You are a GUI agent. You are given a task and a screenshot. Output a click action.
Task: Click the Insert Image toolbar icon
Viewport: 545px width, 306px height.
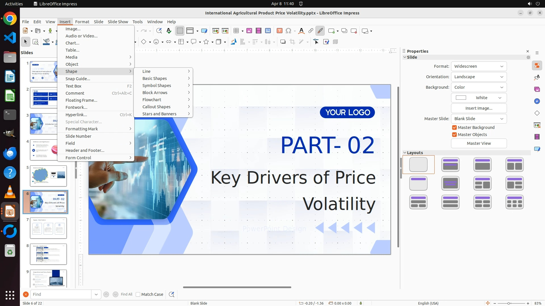click(x=249, y=31)
